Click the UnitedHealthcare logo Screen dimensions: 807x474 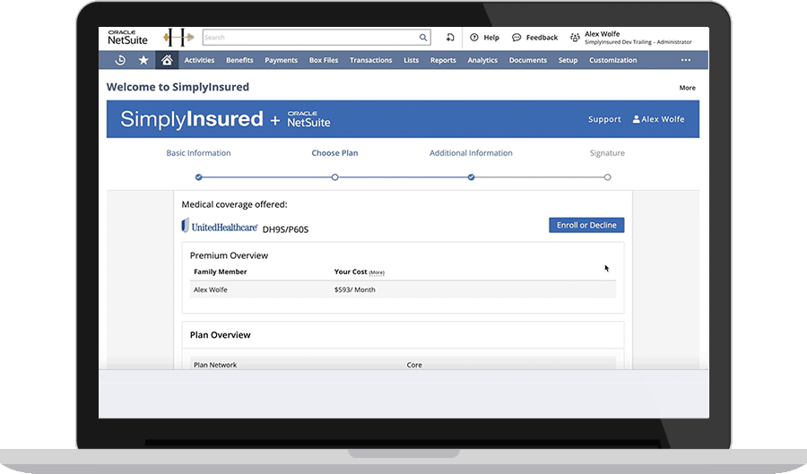pyautogui.click(x=220, y=226)
